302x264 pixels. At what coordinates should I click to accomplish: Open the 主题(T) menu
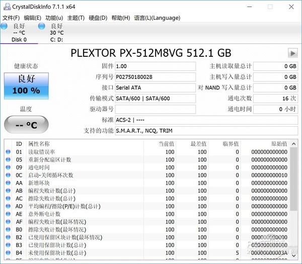click(x=75, y=18)
